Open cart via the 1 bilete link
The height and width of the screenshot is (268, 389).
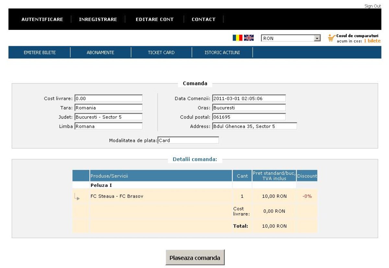click(x=372, y=41)
